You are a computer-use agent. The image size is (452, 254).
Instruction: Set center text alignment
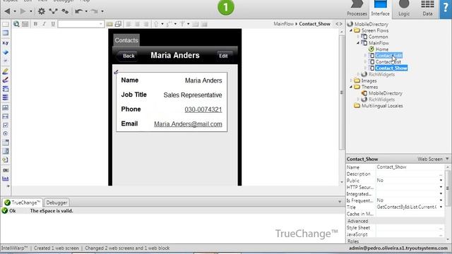coord(137,24)
